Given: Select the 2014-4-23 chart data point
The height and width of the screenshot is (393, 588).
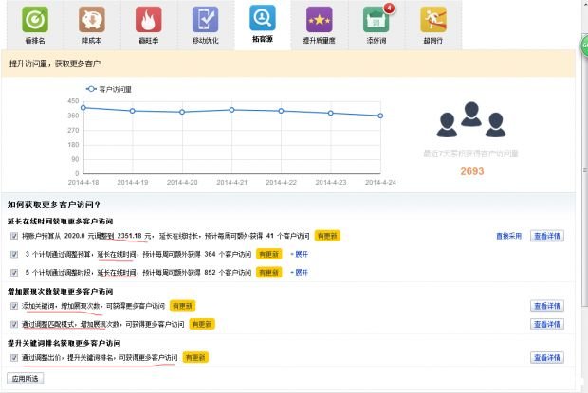Looking at the screenshot, I should 331,113.
